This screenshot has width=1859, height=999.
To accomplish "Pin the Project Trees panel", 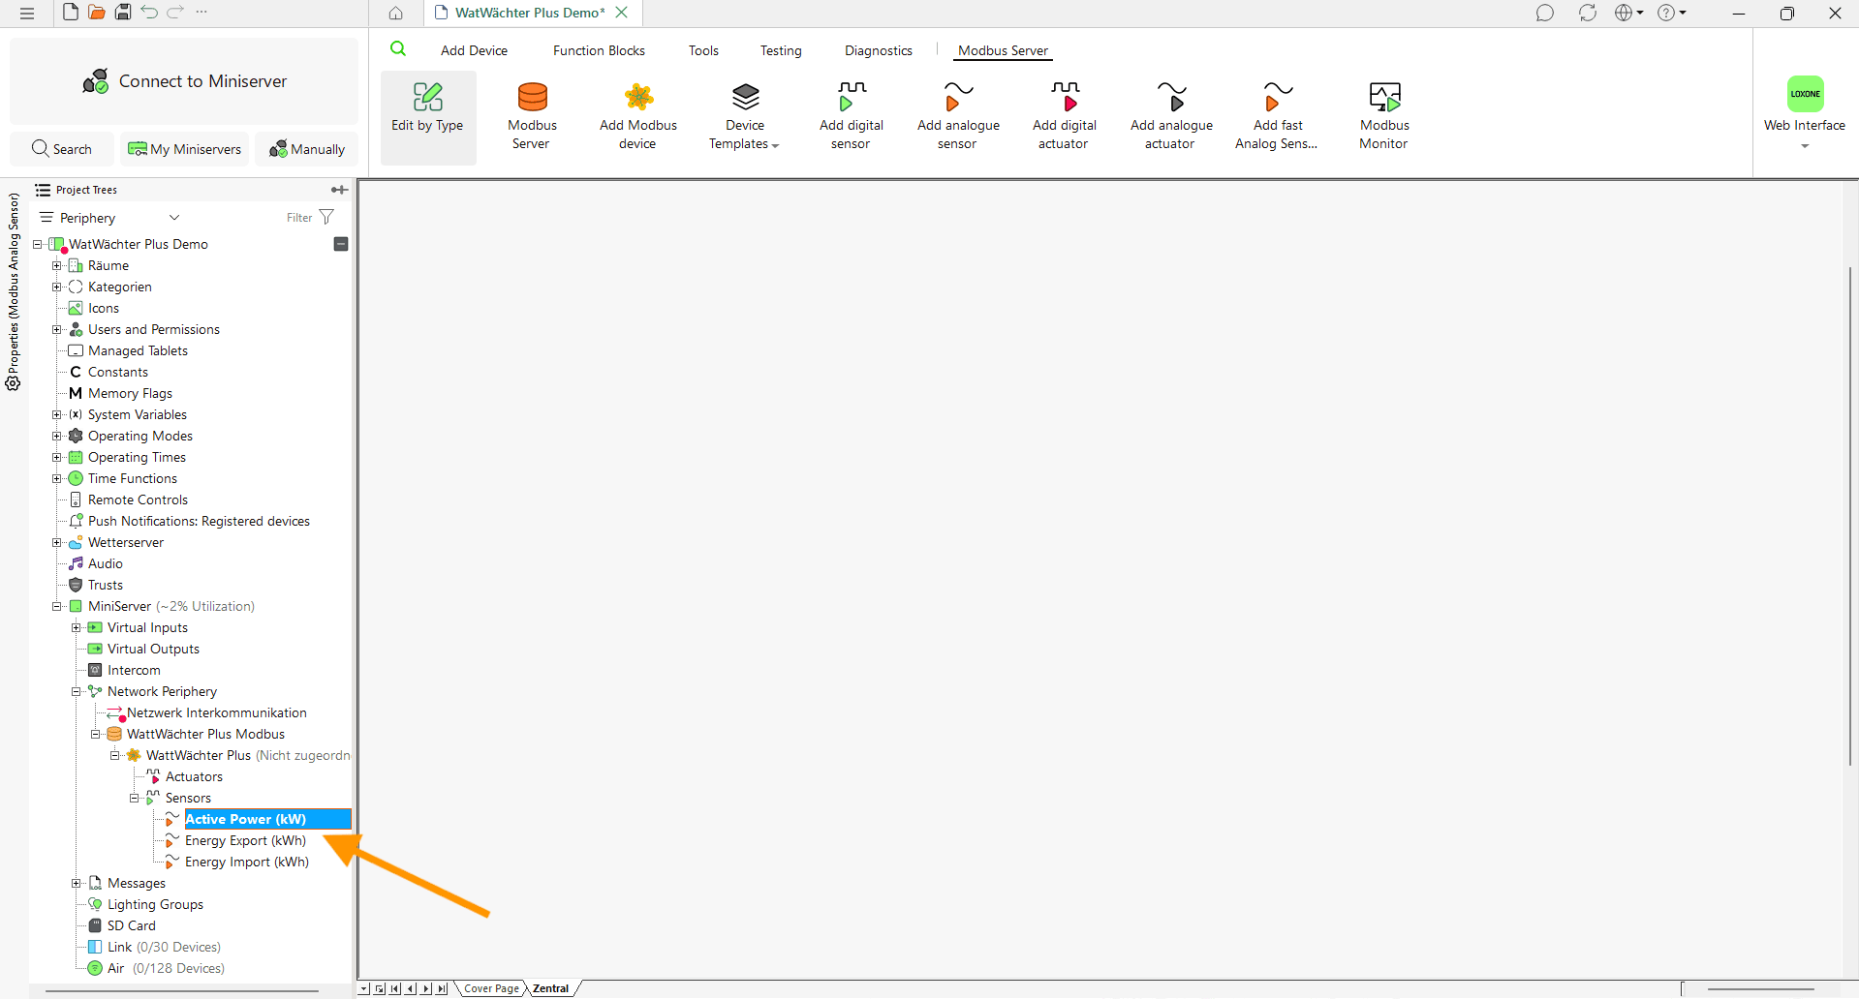I will 339,190.
